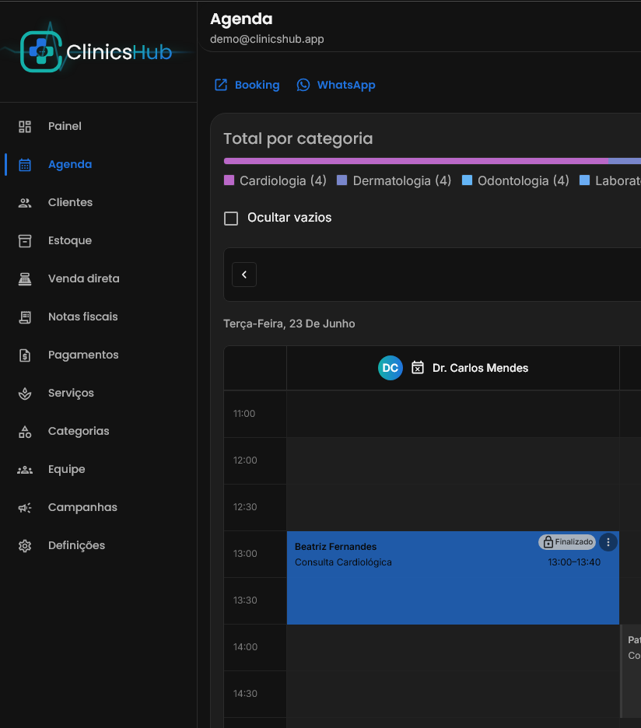Click the pink category total progress bar
The width and height of the screenshot is (641, 728).
[x=415, y=161]
